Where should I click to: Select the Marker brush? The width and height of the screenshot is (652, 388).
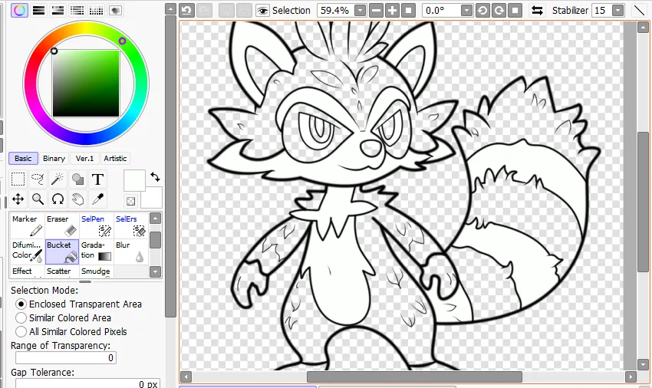[27, 225]
